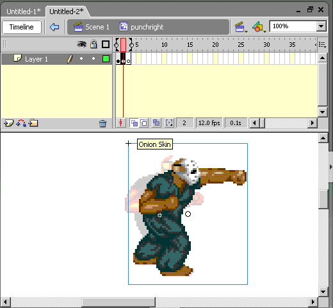Toggle show all layers as outlines

(x=106, y=44)
